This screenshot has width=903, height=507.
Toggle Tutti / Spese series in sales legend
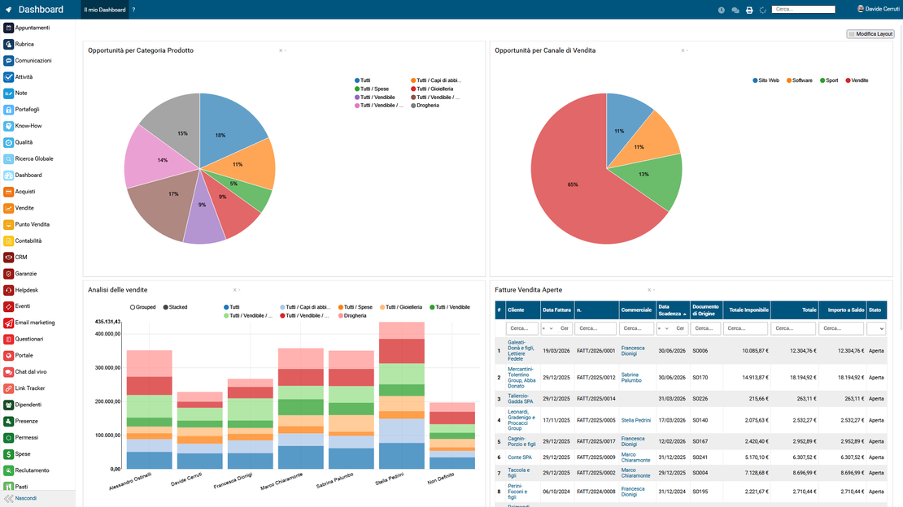click(356, 307)
